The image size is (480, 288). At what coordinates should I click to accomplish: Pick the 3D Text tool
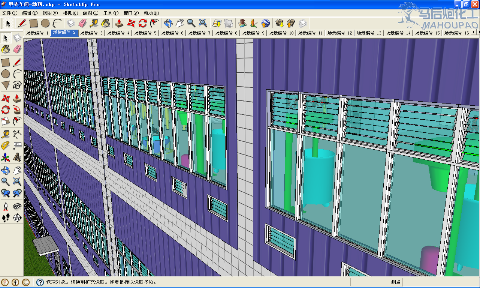click(17, 157)
